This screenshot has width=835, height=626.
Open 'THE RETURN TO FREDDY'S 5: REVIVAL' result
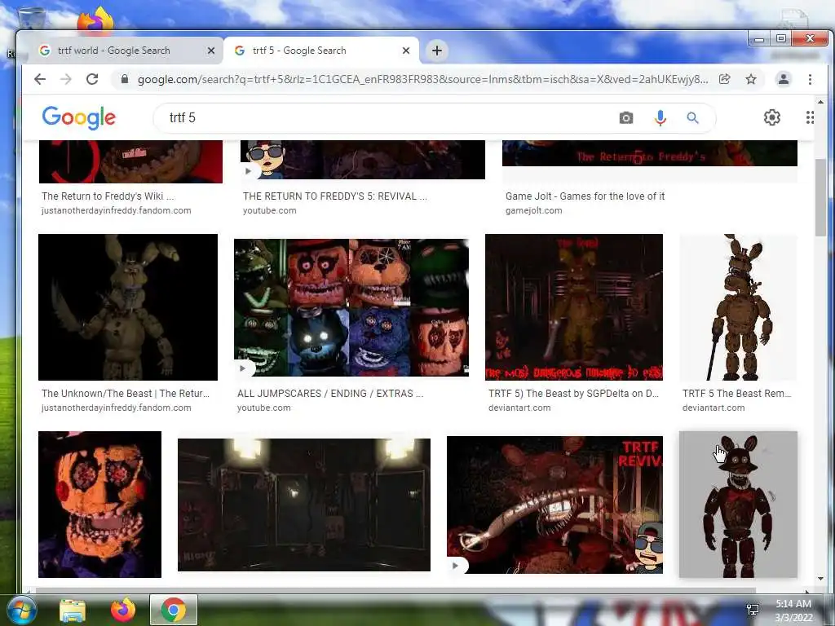[x=334, y=196]
